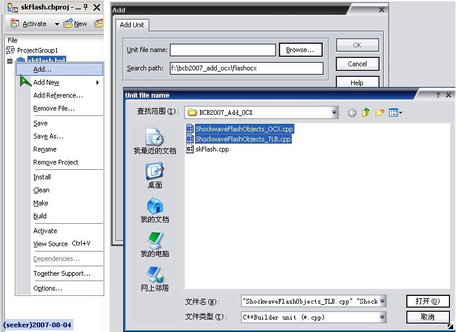The height and width of the screenshot is (332, 456).
Task: Select ProjectGroup1 in the project tree
Action: [x=37, y=50]
